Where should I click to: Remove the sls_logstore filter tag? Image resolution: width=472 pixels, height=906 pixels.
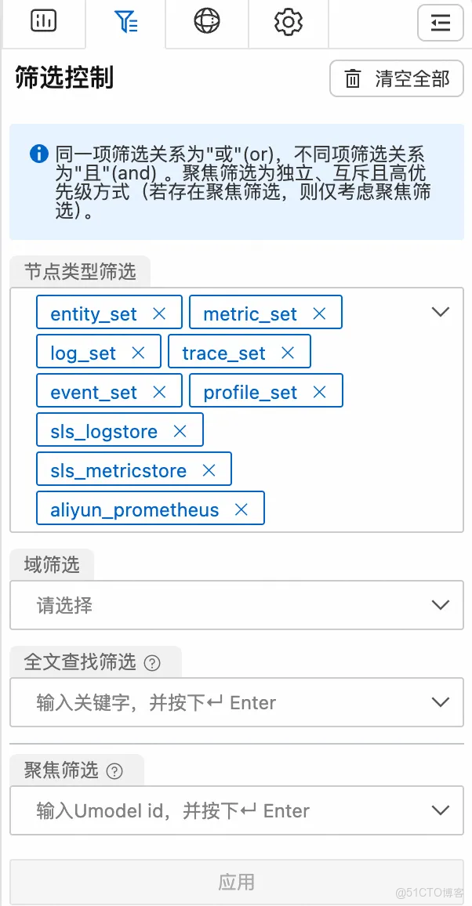180,430
